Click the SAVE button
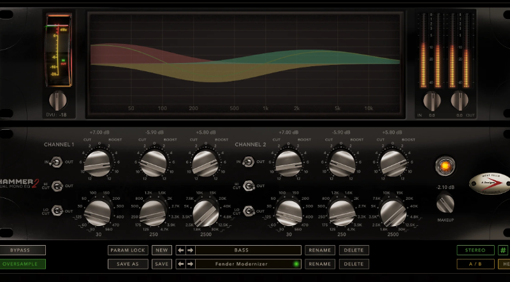This screenshot has height=282, width=510. click(x=162, y=264)
